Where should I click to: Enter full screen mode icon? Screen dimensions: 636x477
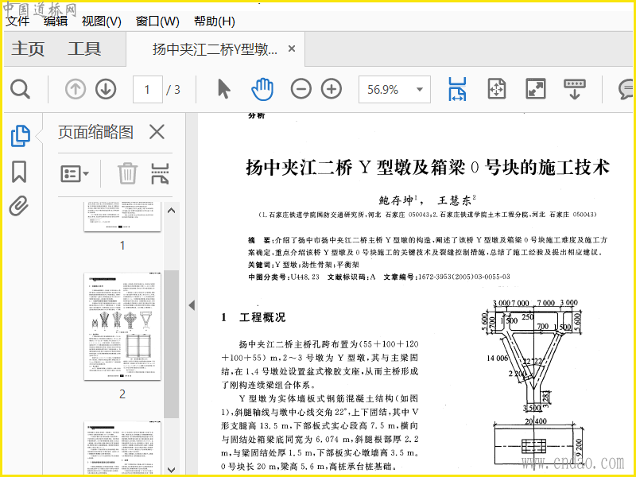(535, 89)
